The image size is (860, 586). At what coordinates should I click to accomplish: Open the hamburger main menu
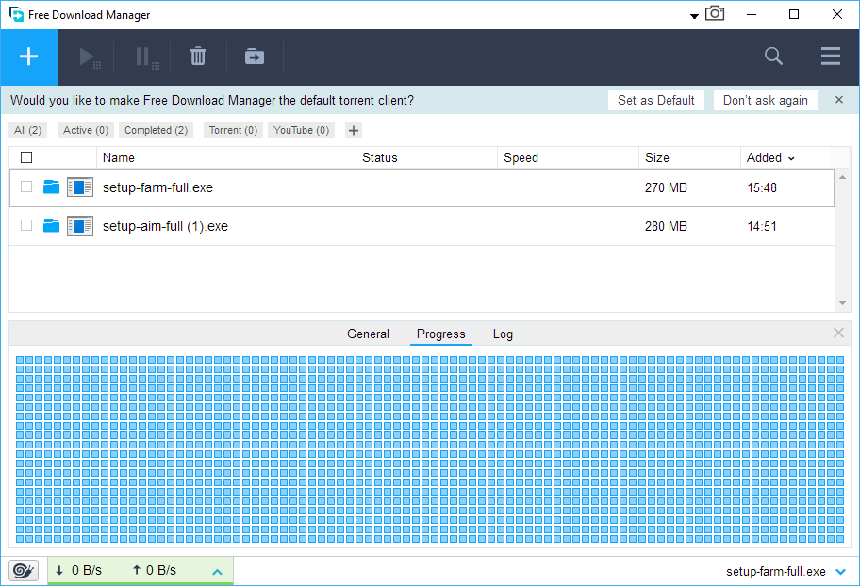click(x=831, y=56)
